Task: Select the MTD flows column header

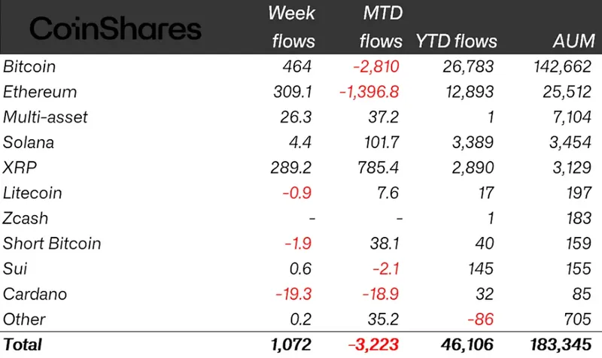Action: 382,27
